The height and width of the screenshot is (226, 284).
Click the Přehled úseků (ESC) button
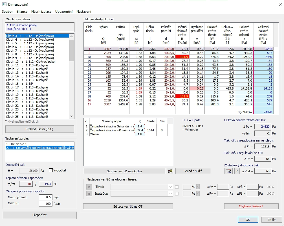pyautogui.click(x=40, y=129)
